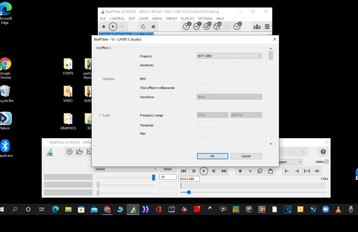The height and width of the screenshot is (232, 358).
Task: Select the Audio radio button
Action: (x=100, y=115)
